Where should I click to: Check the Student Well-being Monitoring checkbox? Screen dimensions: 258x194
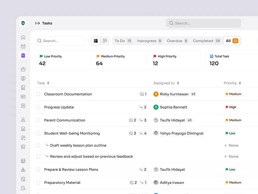38,133
